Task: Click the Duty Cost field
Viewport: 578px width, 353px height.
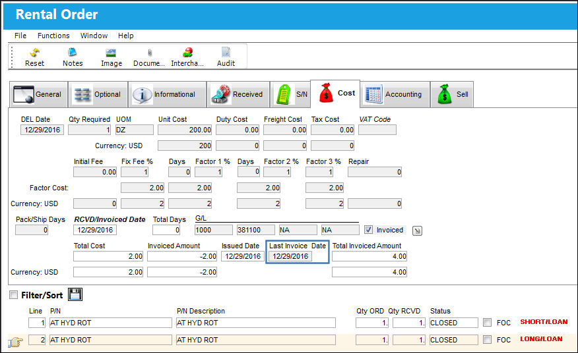Action: [x=238, y=130]
